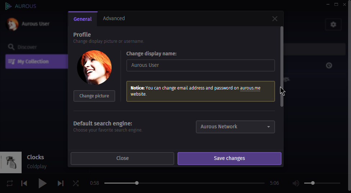The height and width of the screenshot is (193, 351).
Task: Click the Change picture button
Action: click(x=94, y=96)
